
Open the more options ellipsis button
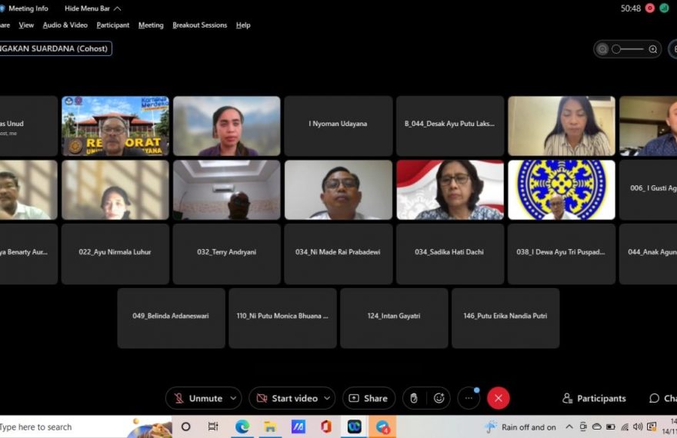pyautogui.click(x=469, y=398)
